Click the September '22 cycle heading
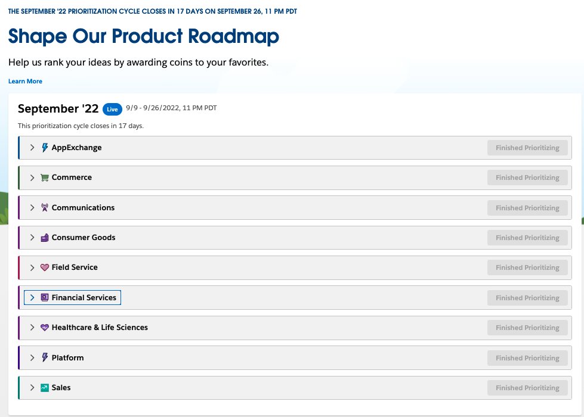Image resolution: width=584 pixels, height=417 pixels. click(x=58, y=108)
